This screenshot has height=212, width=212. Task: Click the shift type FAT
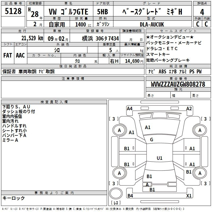pyautogui.click(x=8, y=55)
